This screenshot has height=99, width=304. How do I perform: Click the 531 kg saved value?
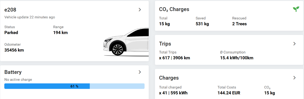(x=202, y=24)
